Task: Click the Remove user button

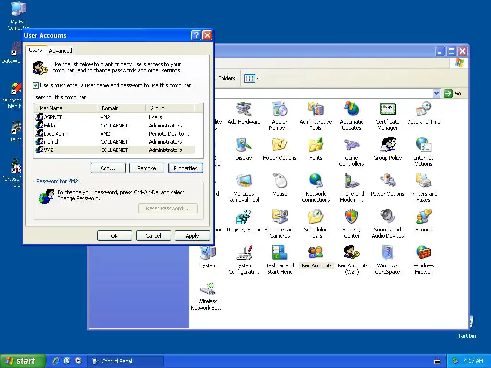Action: [147, 168]
